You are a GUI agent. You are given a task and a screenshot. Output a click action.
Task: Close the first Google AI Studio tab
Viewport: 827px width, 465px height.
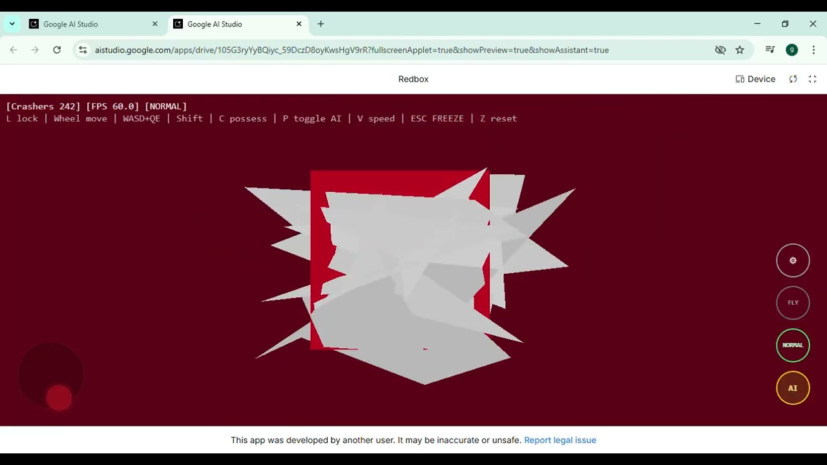155,24
